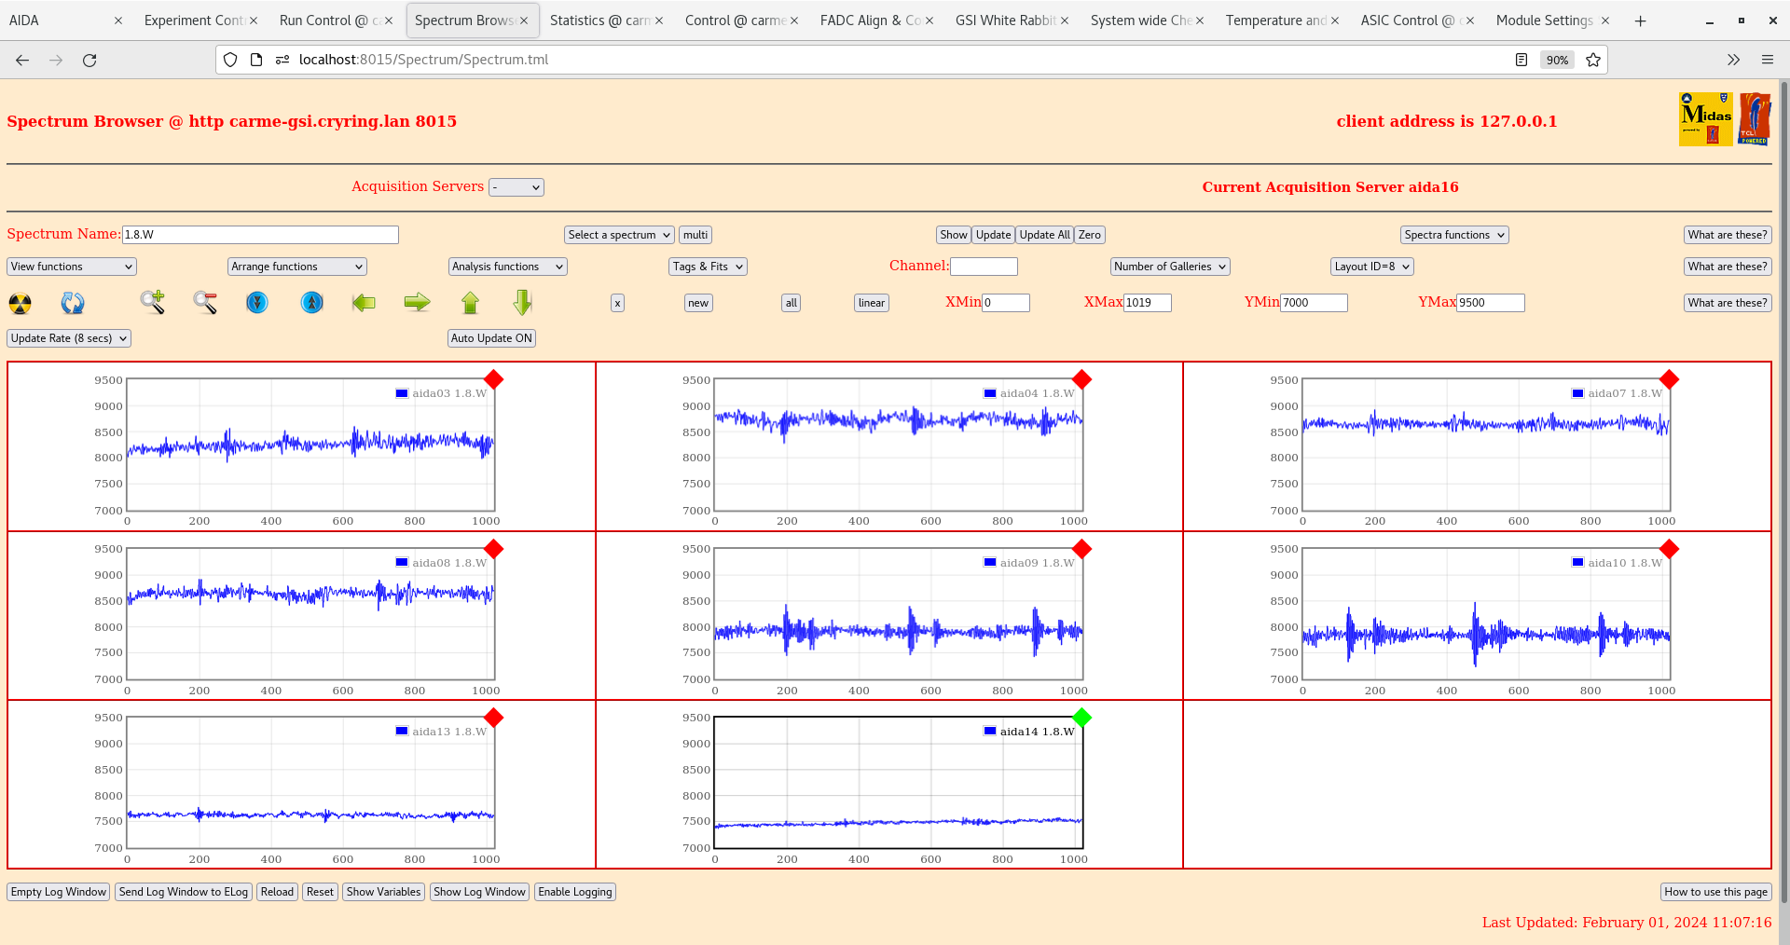Select the radioactive Zero spectrum icon

[19, 303]
